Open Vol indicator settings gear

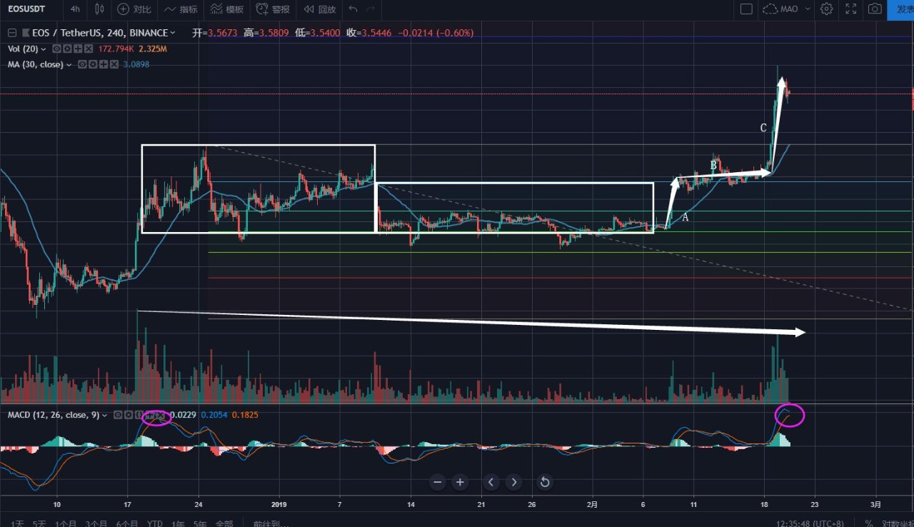click(66, 49)
